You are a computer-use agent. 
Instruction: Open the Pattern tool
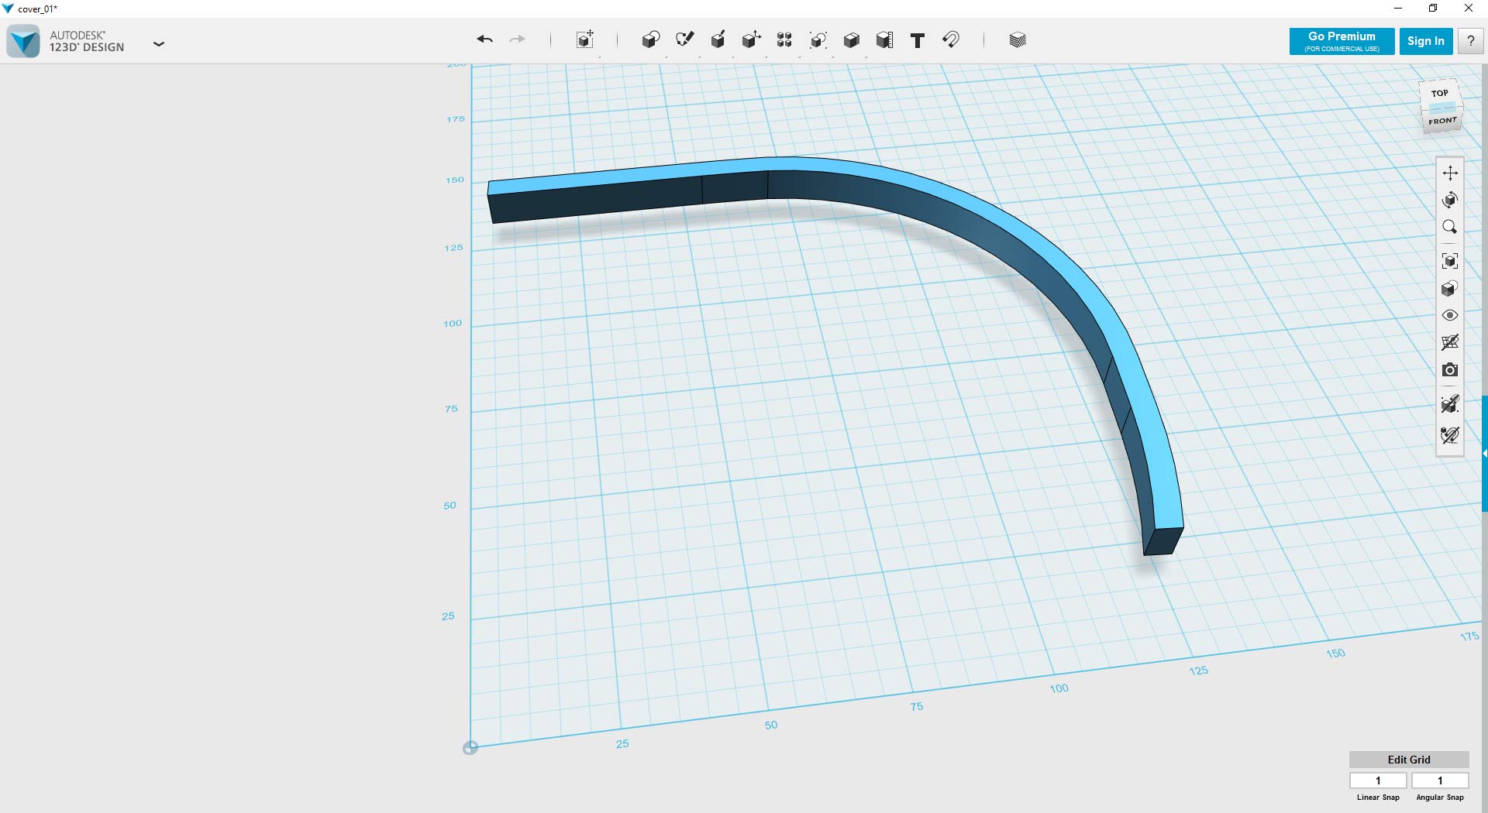(784, 39)
